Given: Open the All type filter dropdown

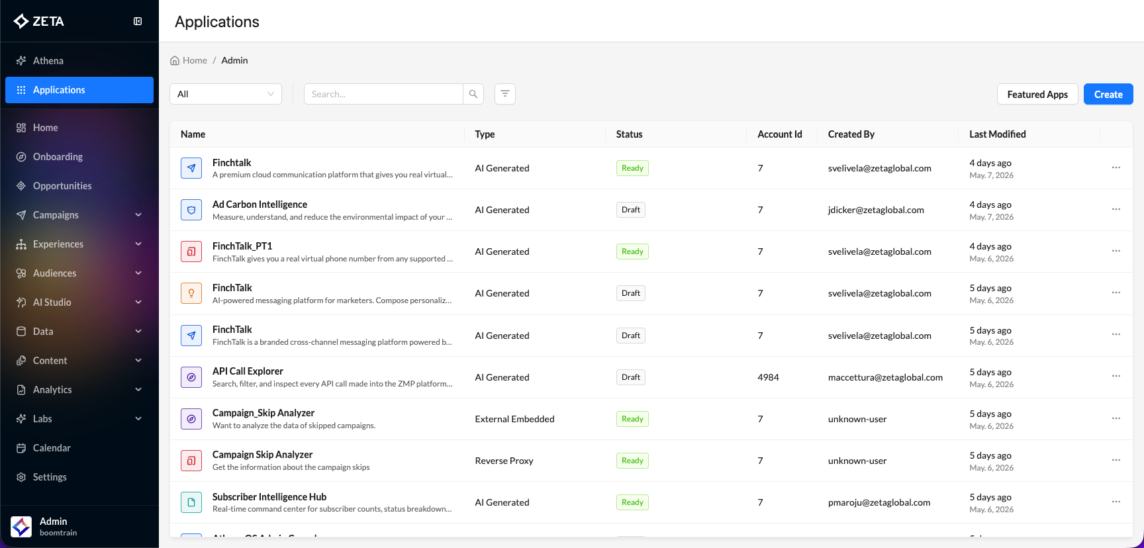Looking at the screenshot, I should (x=226, y=94).
